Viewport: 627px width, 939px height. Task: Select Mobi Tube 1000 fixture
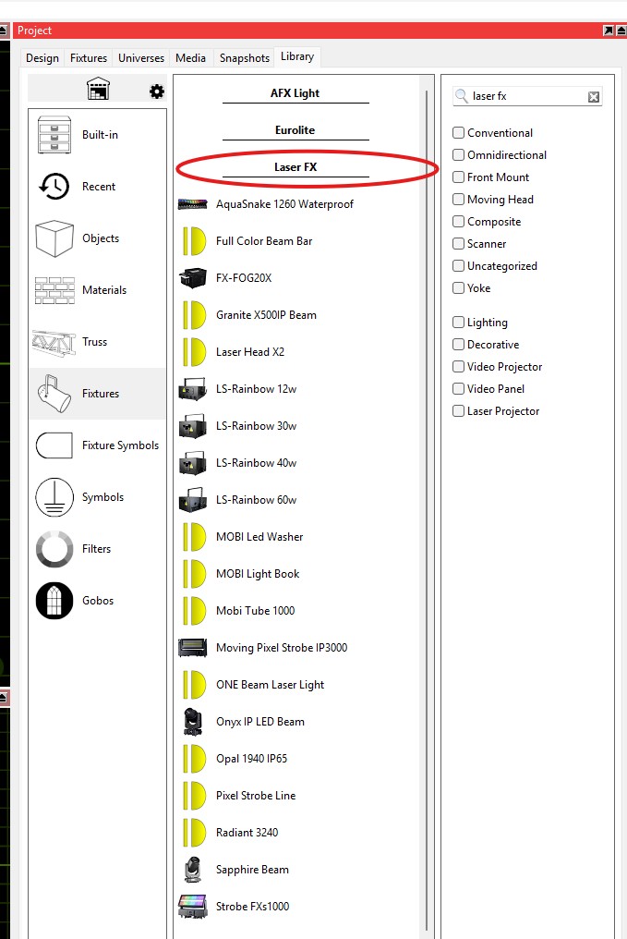pos(256,611)
